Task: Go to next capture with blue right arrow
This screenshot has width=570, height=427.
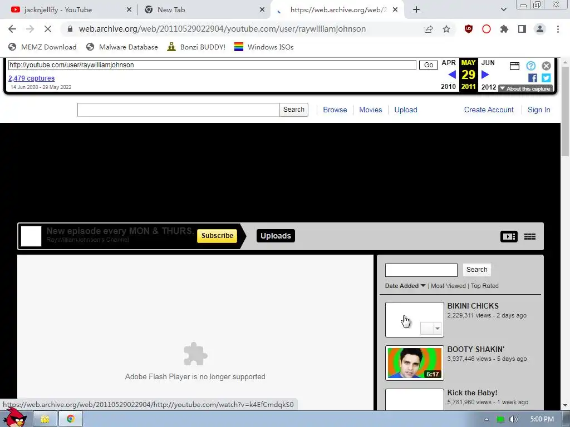Action: [485, 75]
